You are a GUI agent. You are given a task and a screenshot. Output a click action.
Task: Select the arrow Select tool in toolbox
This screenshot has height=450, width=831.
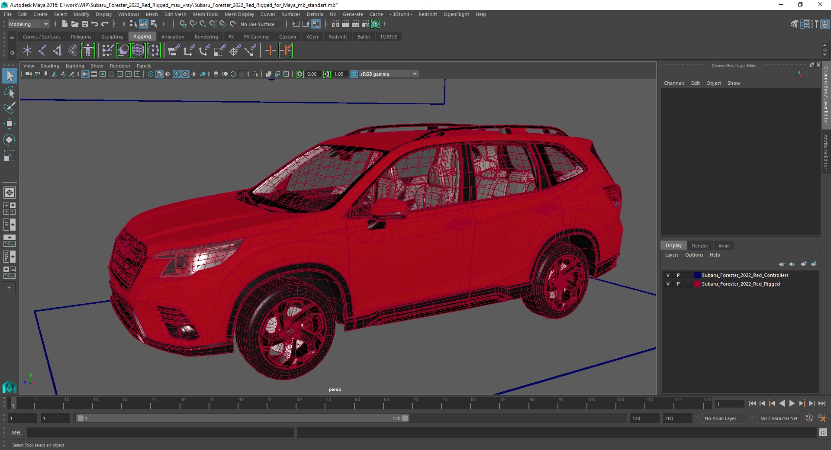(10, 76)
